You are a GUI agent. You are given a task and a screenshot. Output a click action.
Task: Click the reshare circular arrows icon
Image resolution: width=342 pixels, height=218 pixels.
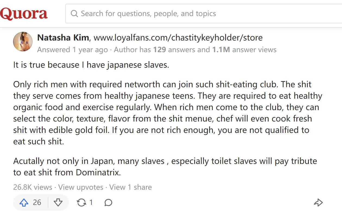coord(81,203)
